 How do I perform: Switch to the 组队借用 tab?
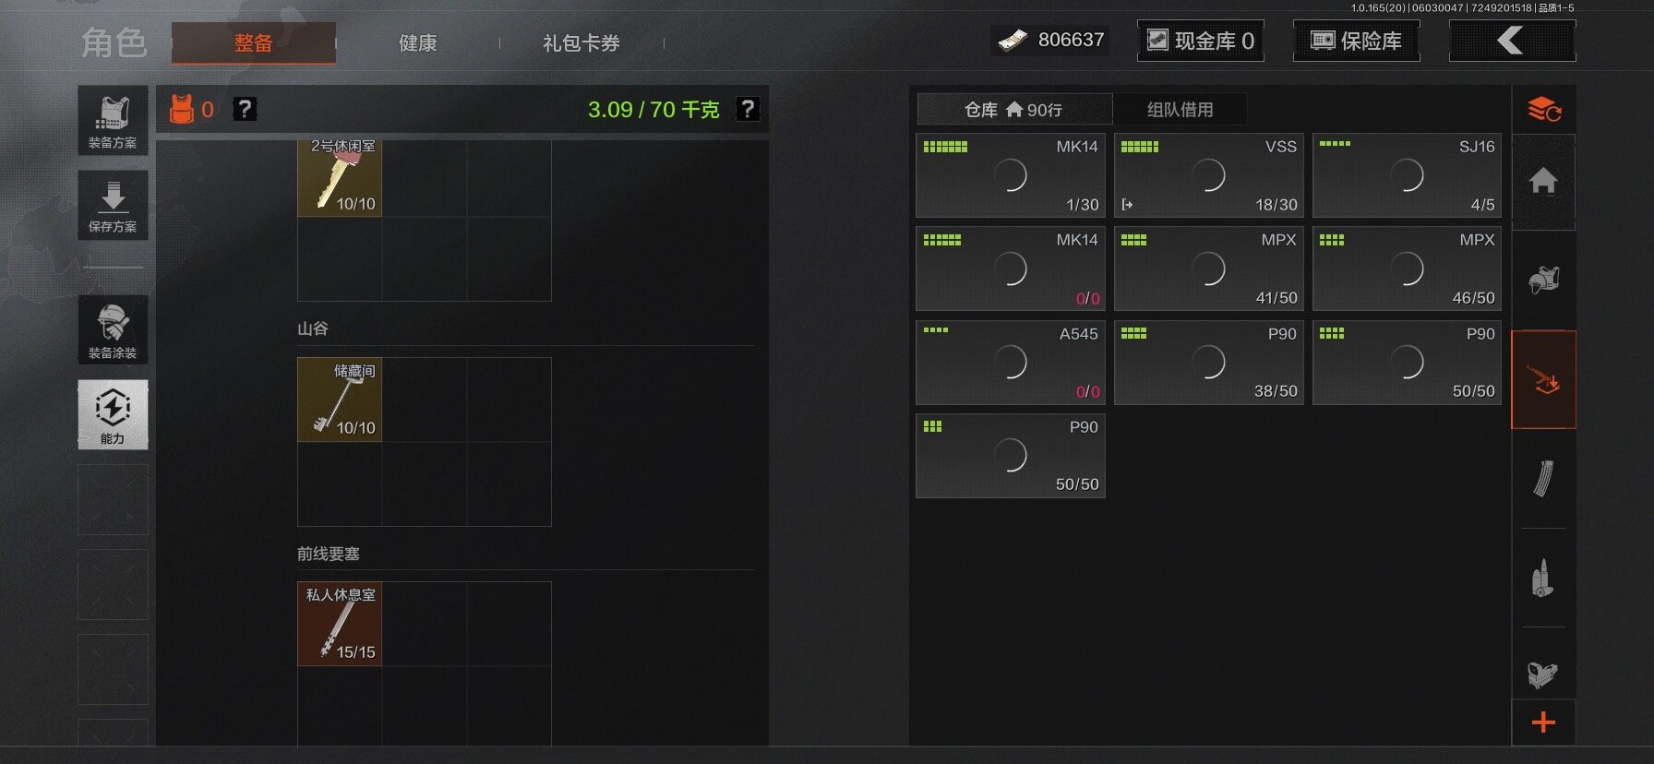point(1180,110)
